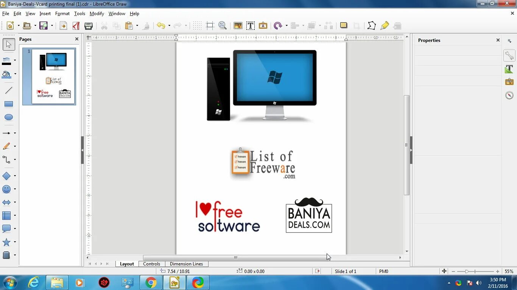Image resolution: width=517 pixels, height=290 pixels.
Task: Click the Print icon in toolbar
Action: tap(89, 26)
